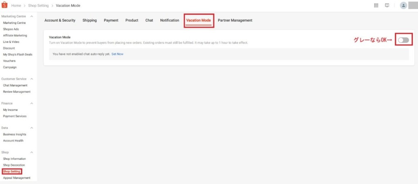Click the Set Now link
Image resolution: width=418 pixels, height=184 pixels.
(117, 54)
